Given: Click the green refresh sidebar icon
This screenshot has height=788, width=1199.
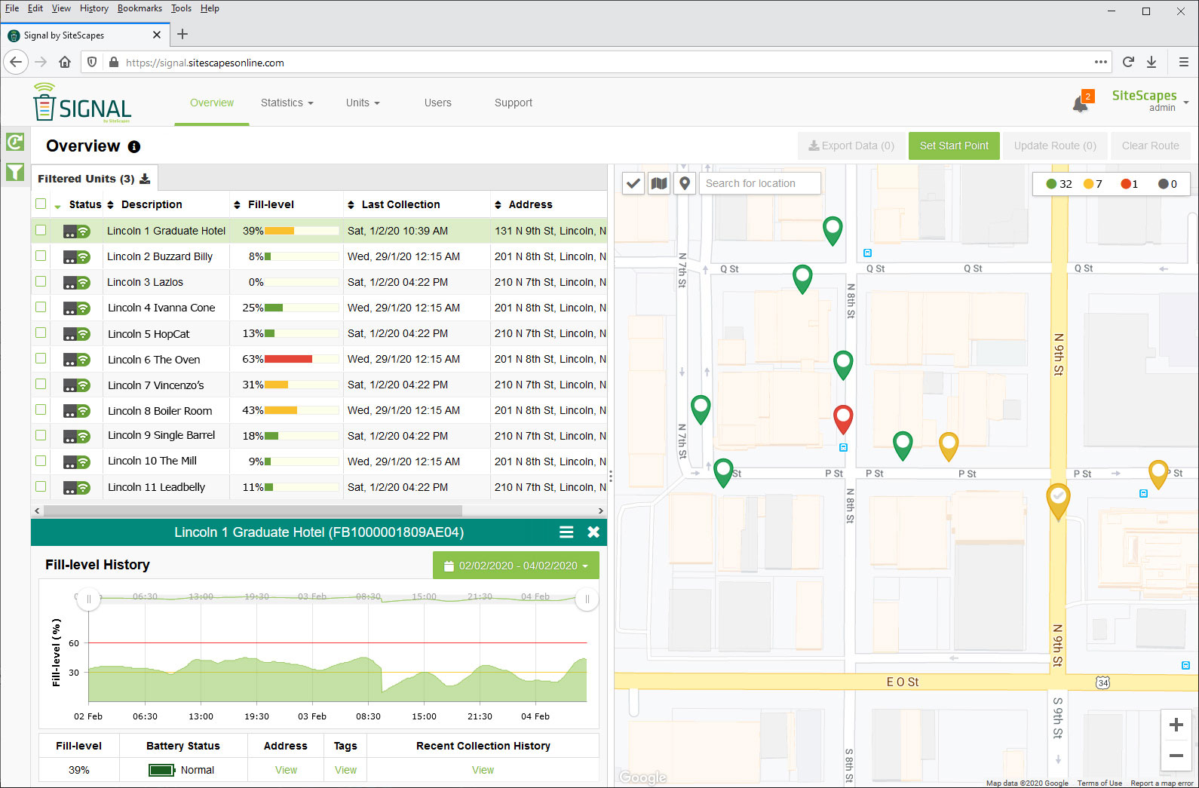Looking at the screenshot, I should 15,142.
